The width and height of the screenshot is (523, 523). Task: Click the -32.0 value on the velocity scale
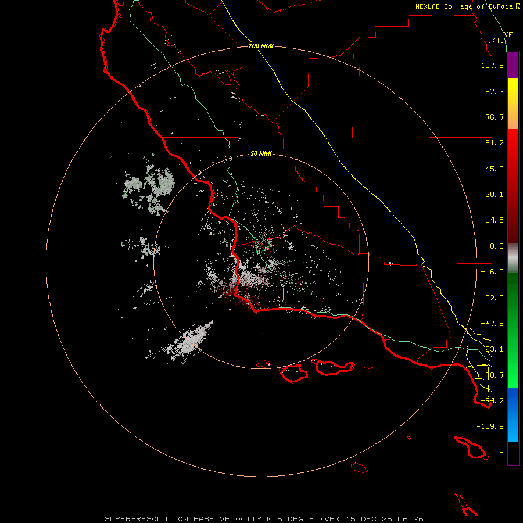pos(492,298)
